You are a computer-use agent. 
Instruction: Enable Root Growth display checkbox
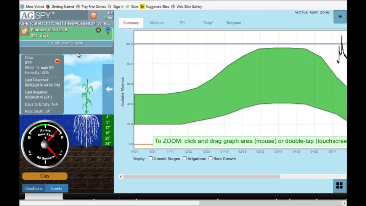click(x=210, y=158)
